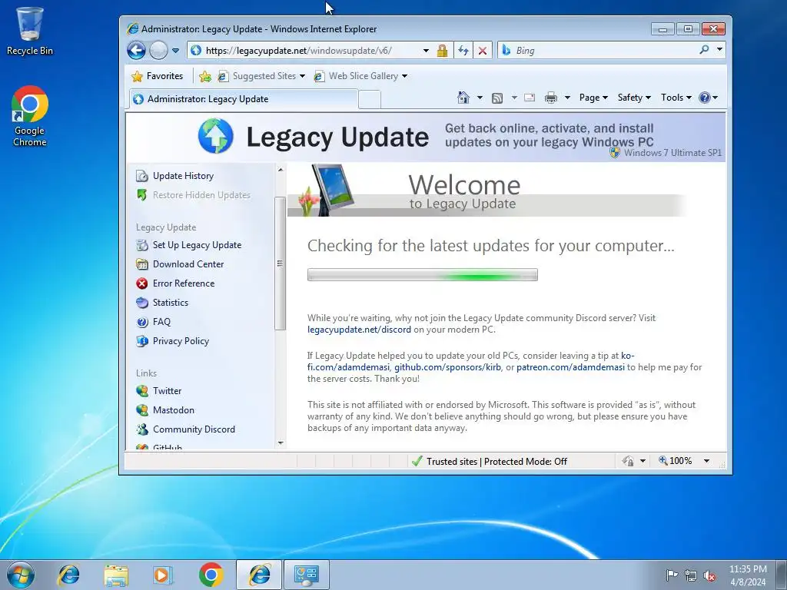Click the Recycle Bin desktop icon
The height and width of the screenshot is (590, 787).
pos(30,31)
